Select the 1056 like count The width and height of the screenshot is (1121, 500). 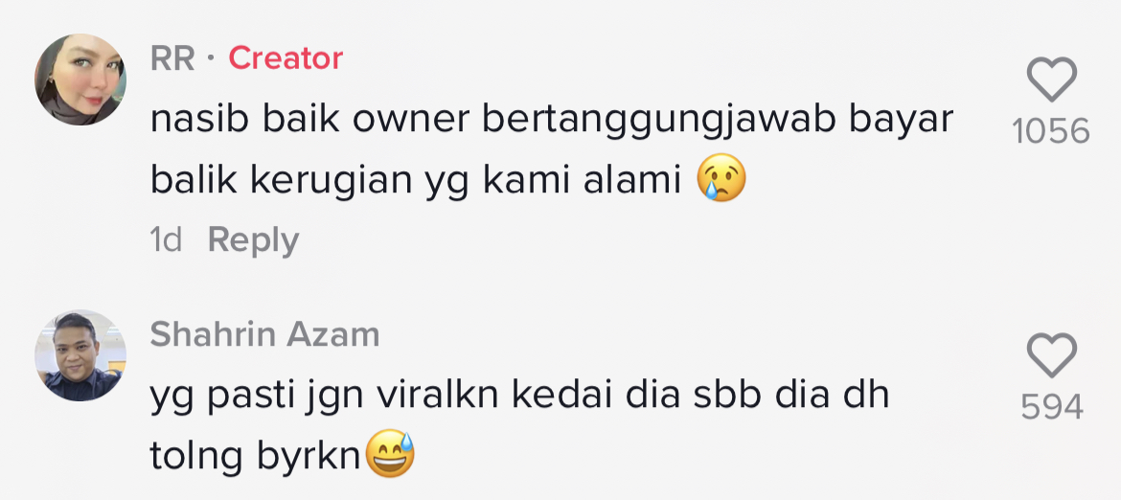[x=1052, y=132]
